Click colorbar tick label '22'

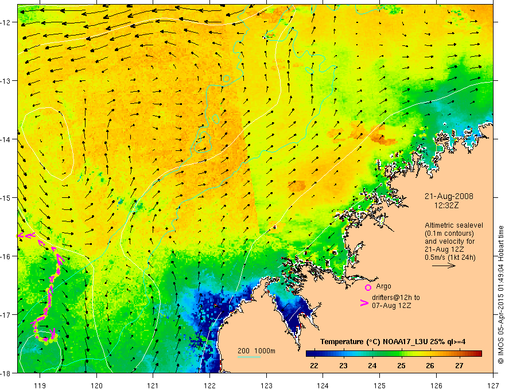pyautogui.click(x=314, y=365)
